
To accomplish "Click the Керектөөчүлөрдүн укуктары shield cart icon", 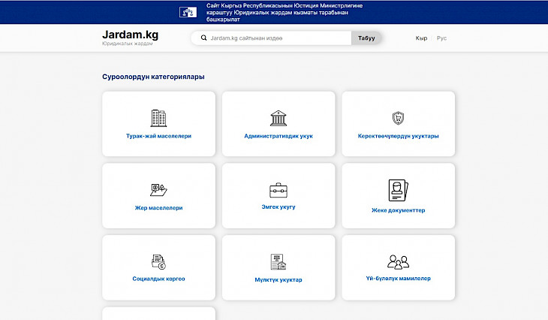I will pos(398,118).
